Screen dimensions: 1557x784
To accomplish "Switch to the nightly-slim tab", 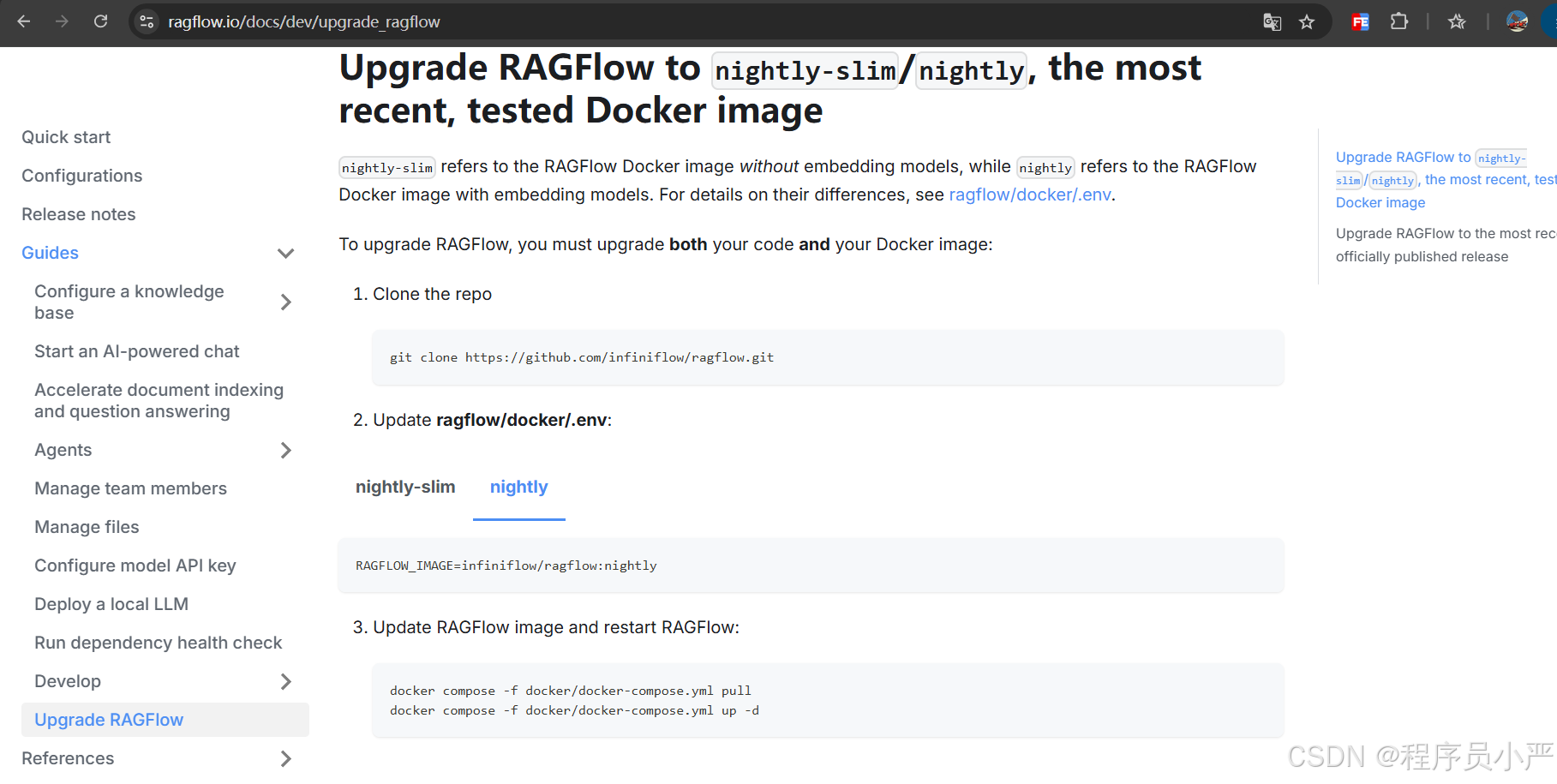I will 405,487.
